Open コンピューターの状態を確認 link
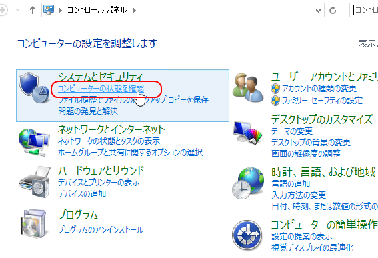The image size is (378, 258). tap(101, 89)
